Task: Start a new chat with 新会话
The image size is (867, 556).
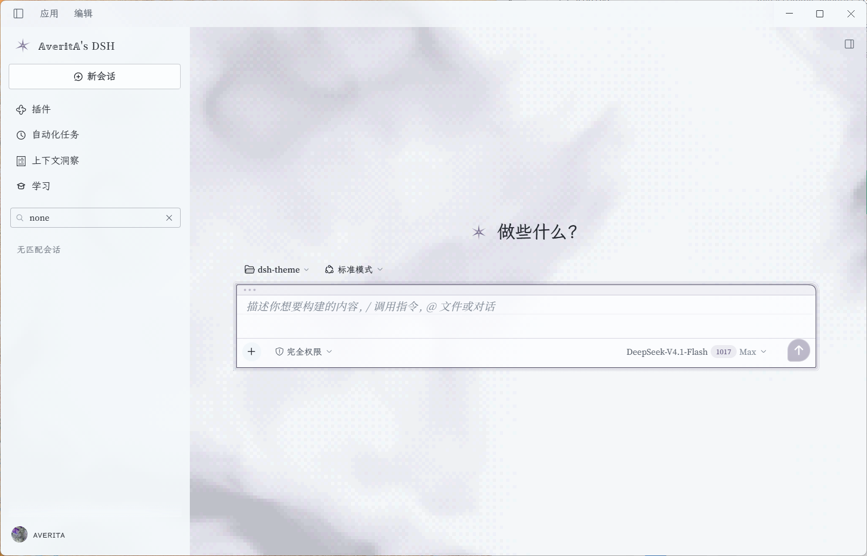Action: coord(95,76)
